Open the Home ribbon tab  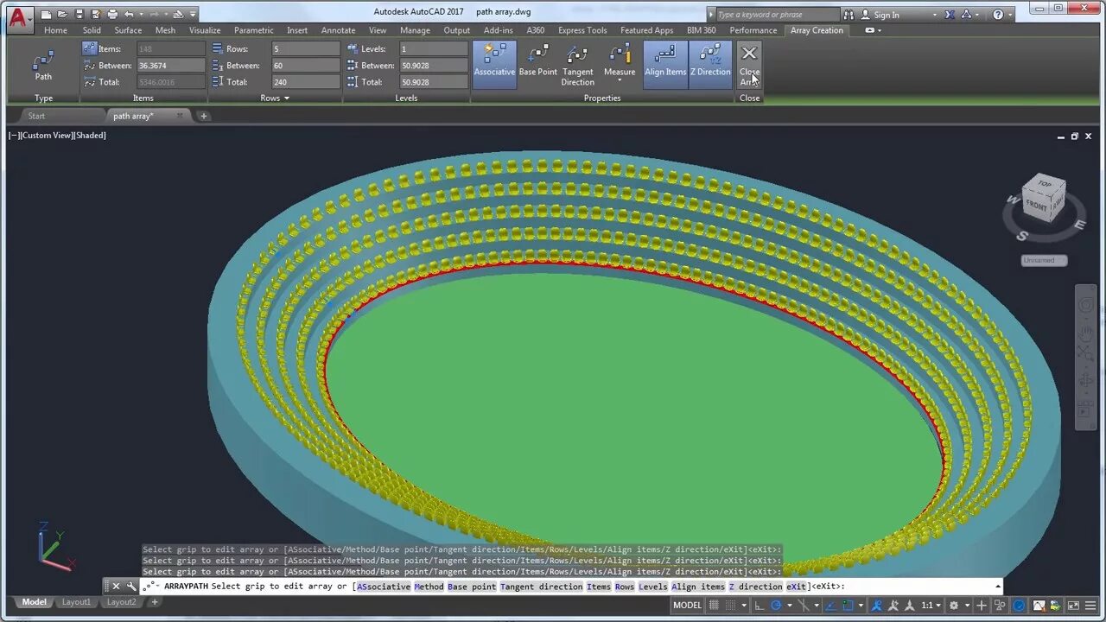[55, 30]
